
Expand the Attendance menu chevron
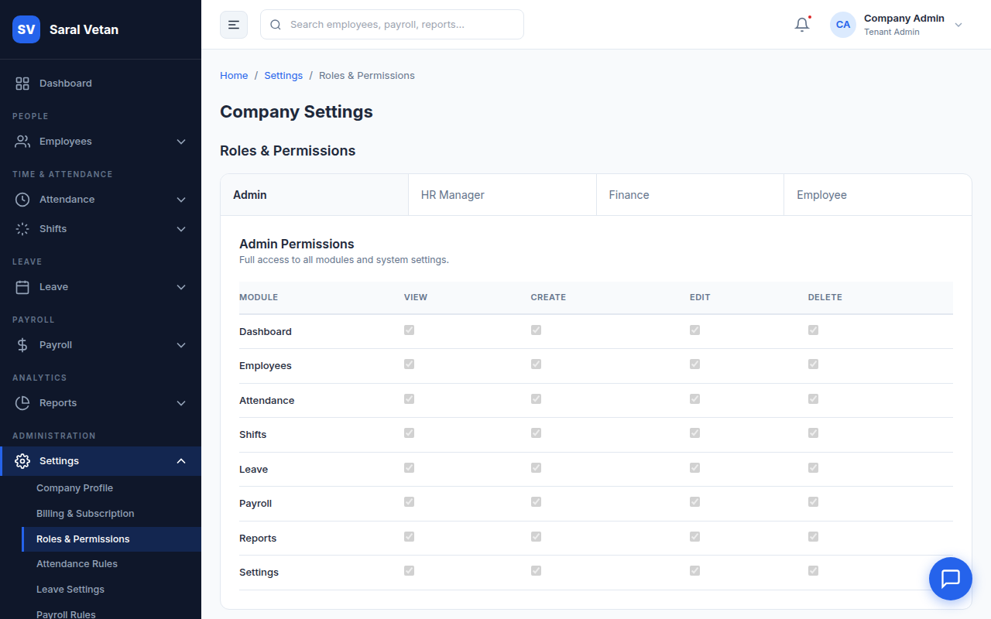(181, 200)
